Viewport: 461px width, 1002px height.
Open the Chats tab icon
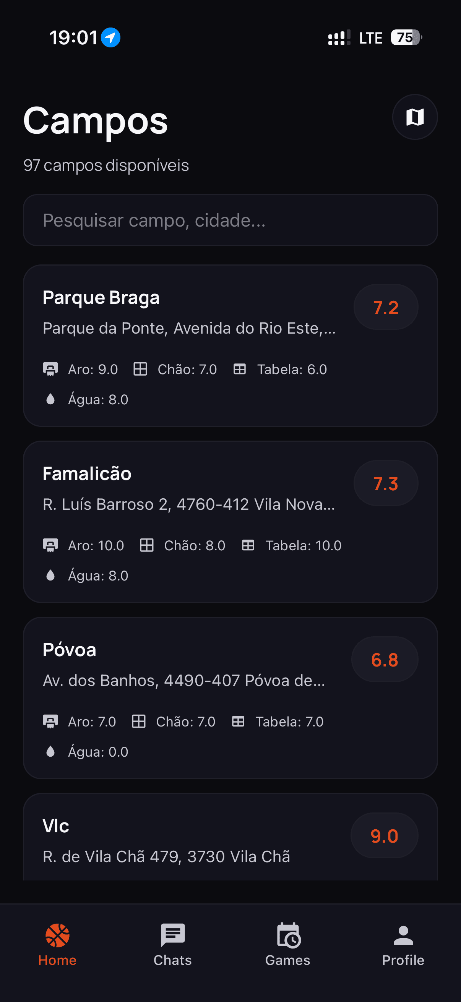point(173,935)
